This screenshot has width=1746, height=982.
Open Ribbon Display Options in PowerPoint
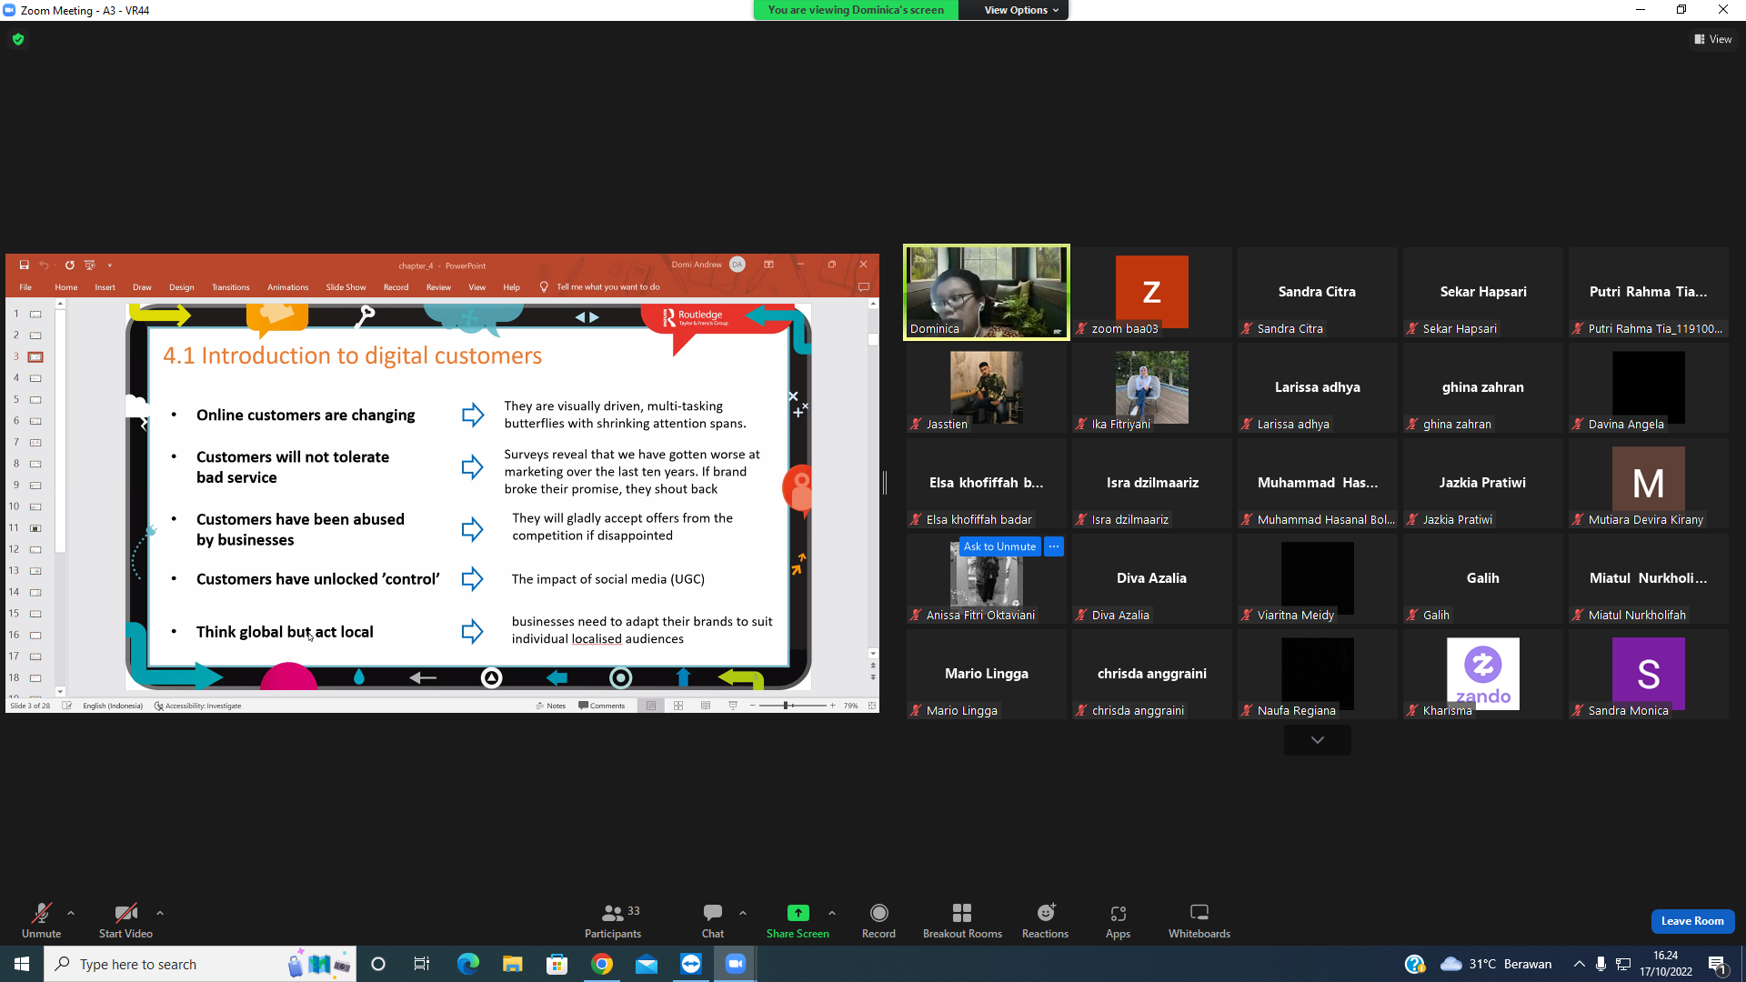tap(768, 265)
